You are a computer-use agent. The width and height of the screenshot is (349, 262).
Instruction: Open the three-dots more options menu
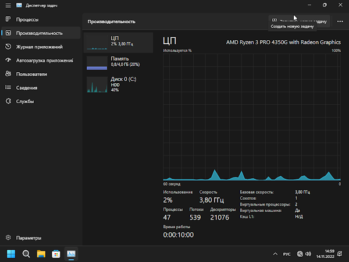click(340, 22)
